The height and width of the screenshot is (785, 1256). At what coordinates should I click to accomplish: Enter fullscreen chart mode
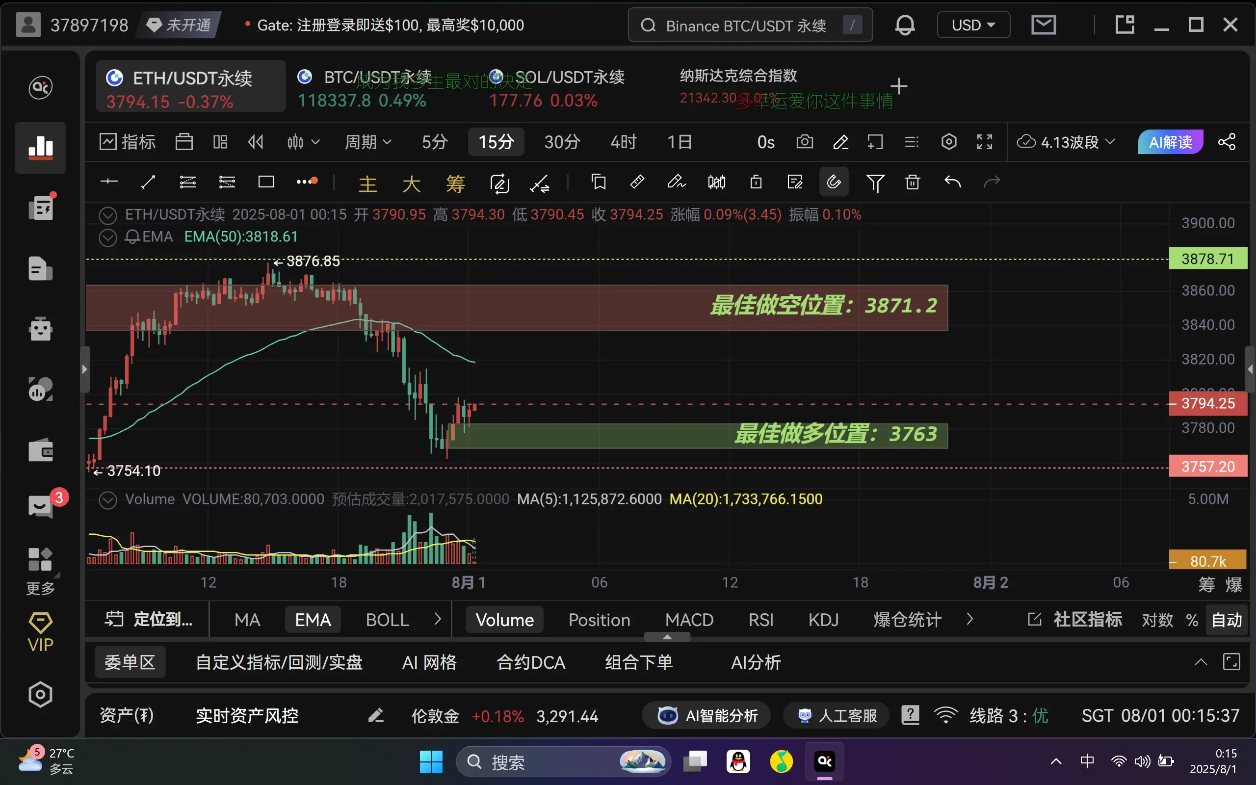pos(985,142)
